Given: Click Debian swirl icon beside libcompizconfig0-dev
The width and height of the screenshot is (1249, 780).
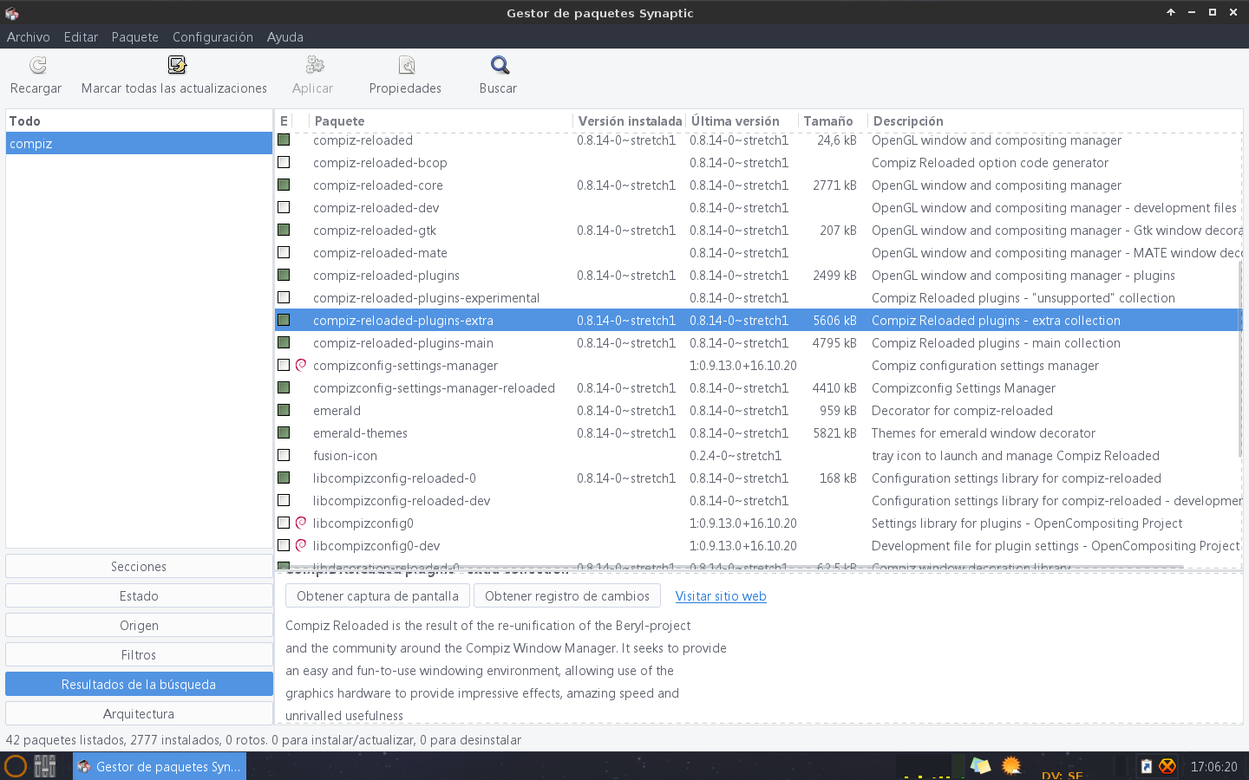Looking at the screenshot, I should click(x=301, y=545).
